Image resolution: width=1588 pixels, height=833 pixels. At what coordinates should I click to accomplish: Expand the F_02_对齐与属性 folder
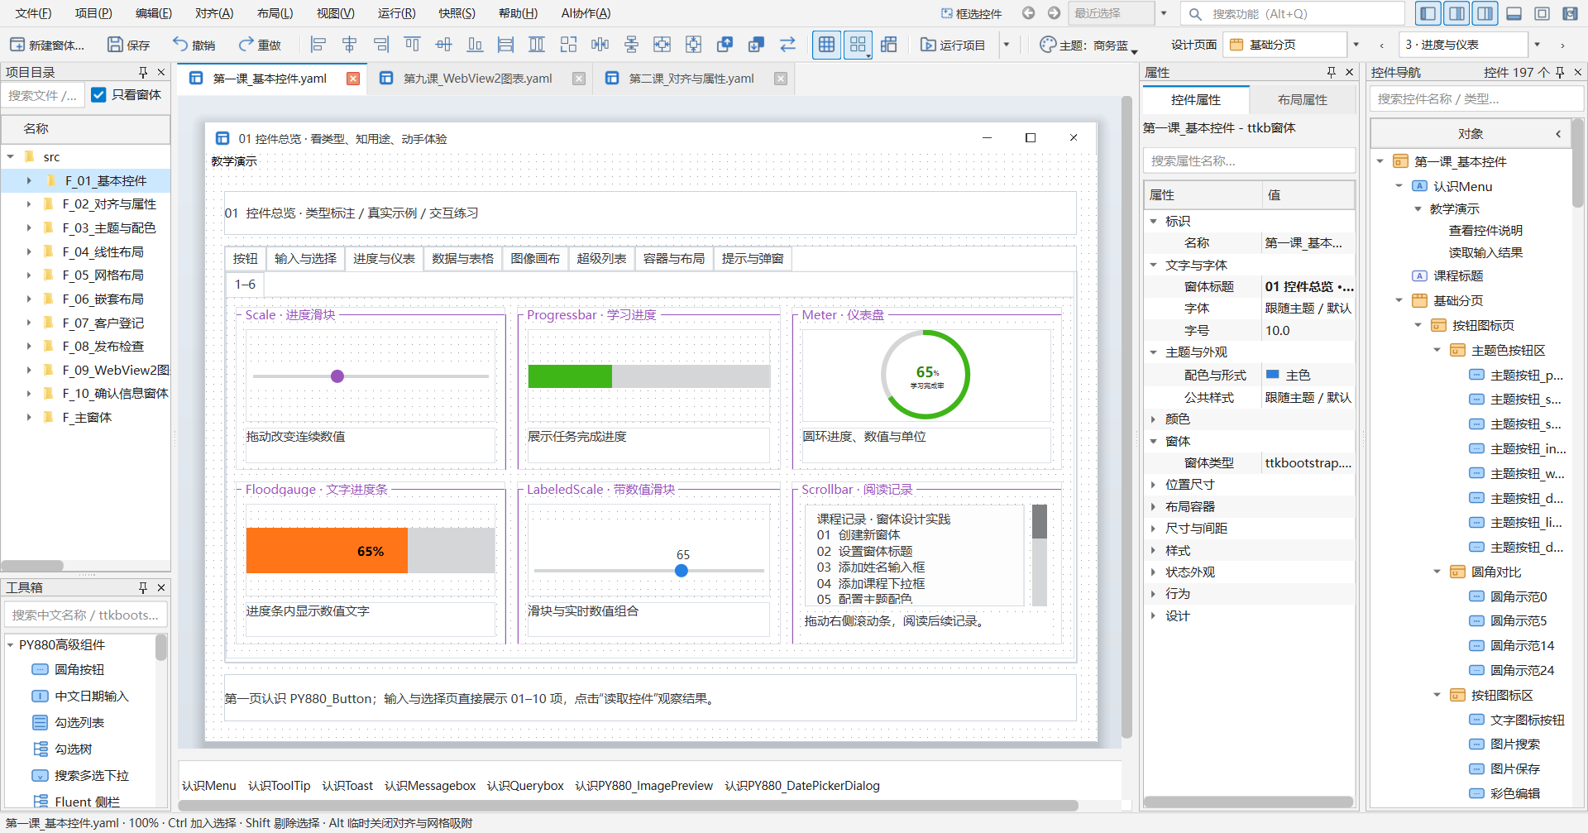(29, 204)
